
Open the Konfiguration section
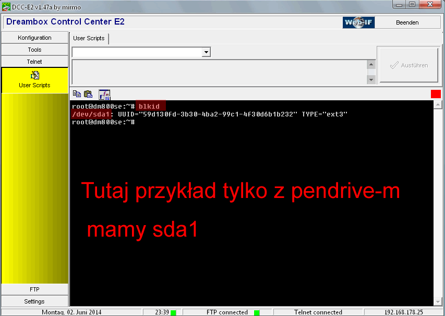pyautogui.click(x=34, y=38)
